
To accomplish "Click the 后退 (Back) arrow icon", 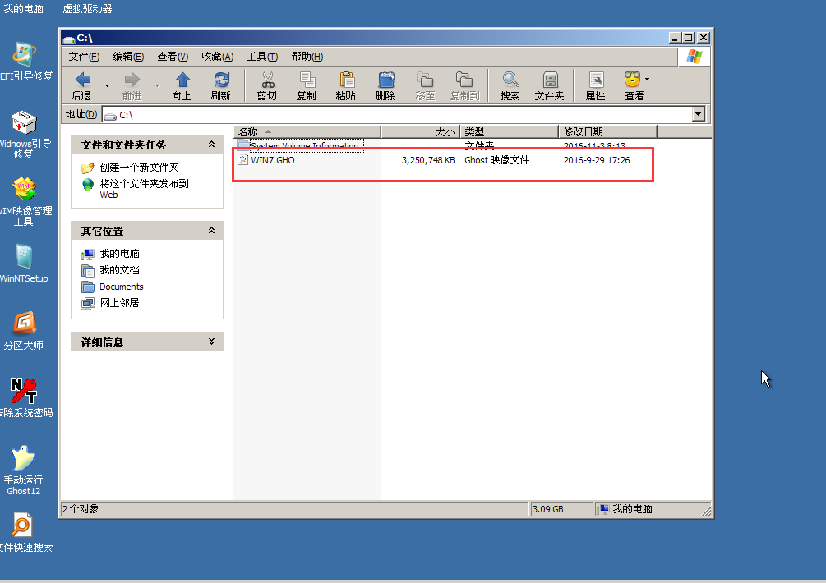I will click(83, 80).
